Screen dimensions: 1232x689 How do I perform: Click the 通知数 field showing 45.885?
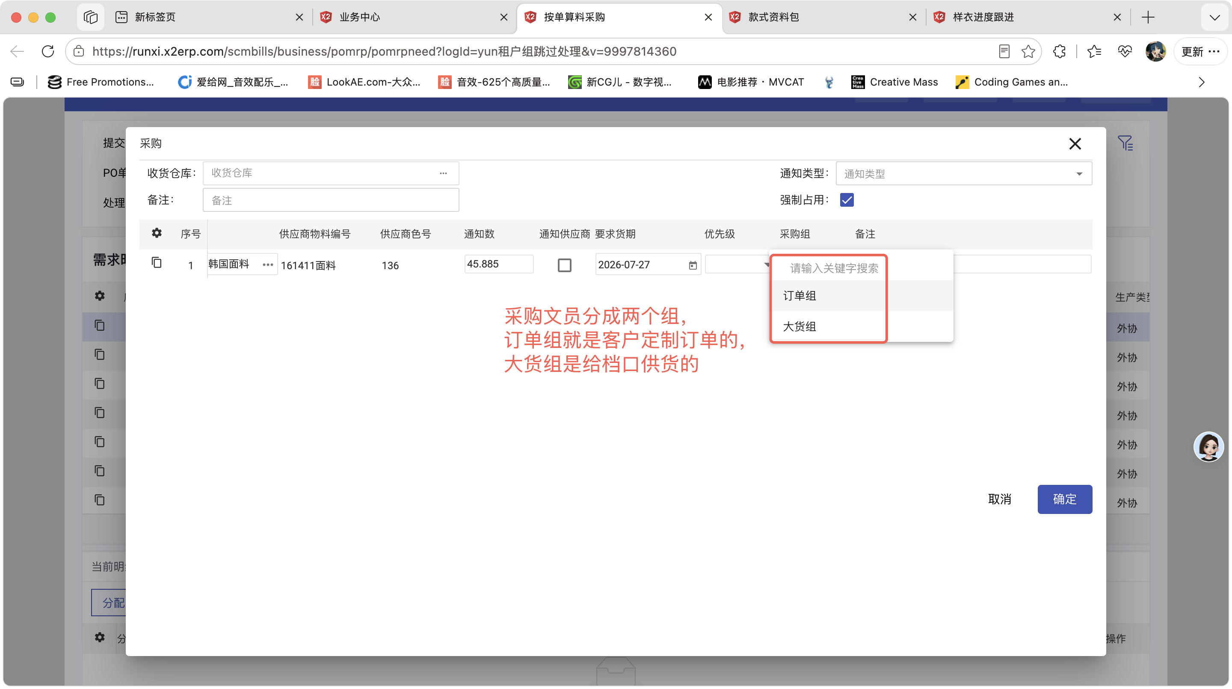click(x=498, y=264)
